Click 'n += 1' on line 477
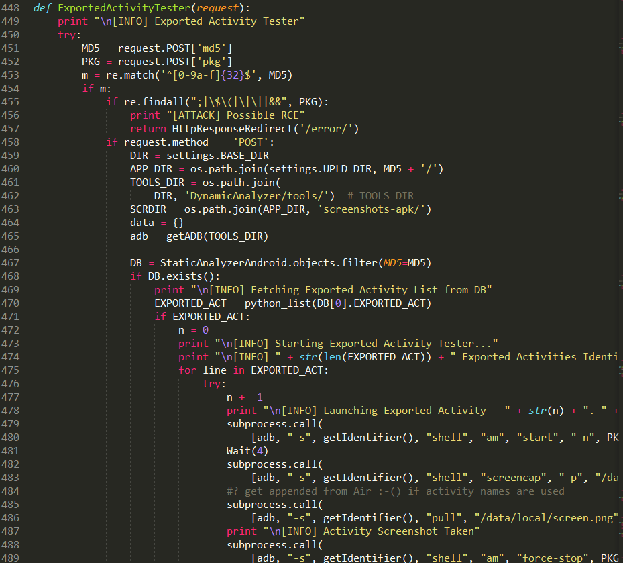Image resolution: width=623 pixels, height=563 pixels. pos(245,397)
